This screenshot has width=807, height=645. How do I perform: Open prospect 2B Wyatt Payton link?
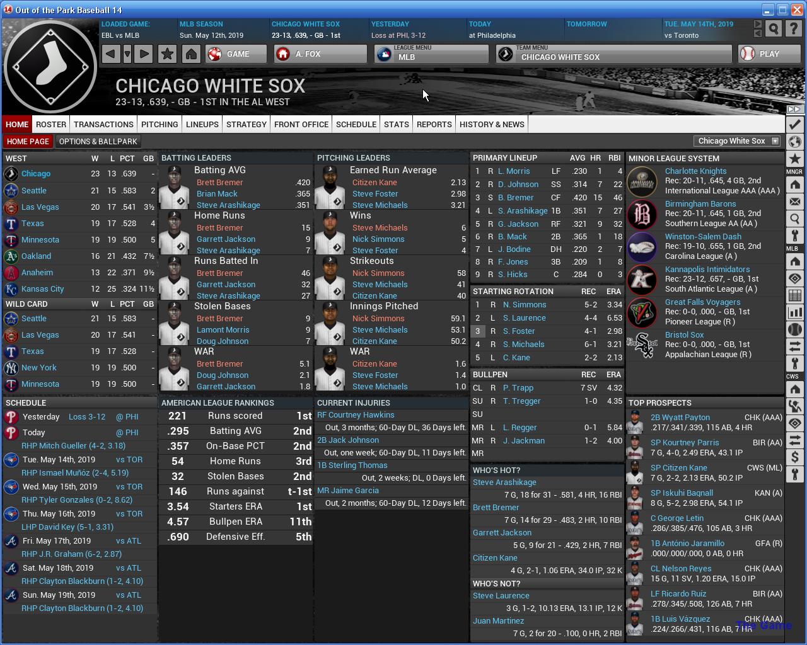pyautogui.click(x=680, y=418)
